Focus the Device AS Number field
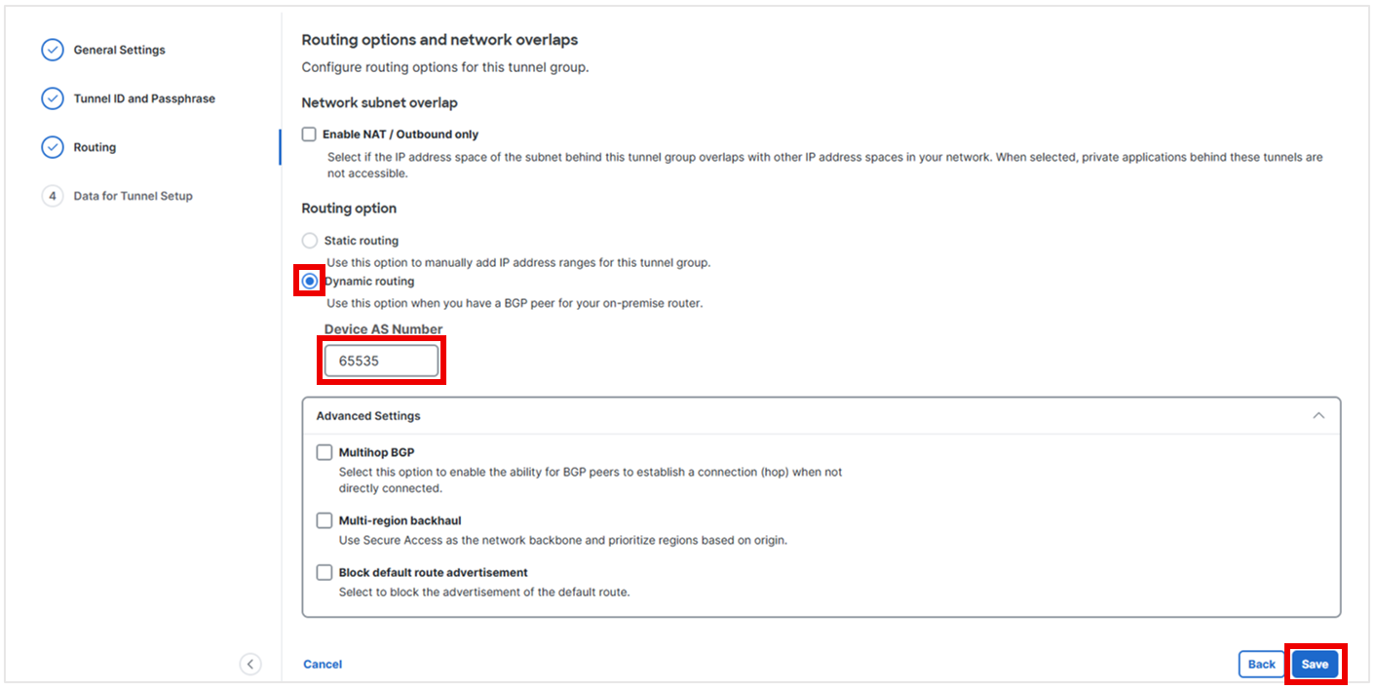 coord(381,361)
